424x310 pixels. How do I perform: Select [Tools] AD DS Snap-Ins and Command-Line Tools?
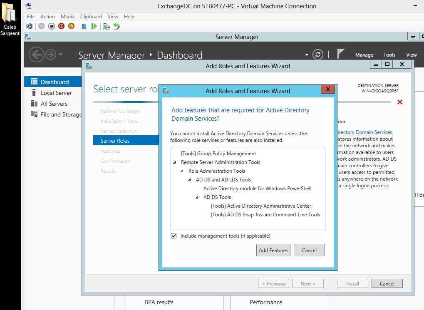[x=265, y=215]
